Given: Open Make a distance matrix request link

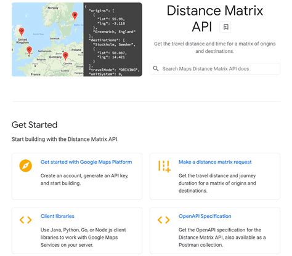Looking at the screenshot, I should [215, 162].
